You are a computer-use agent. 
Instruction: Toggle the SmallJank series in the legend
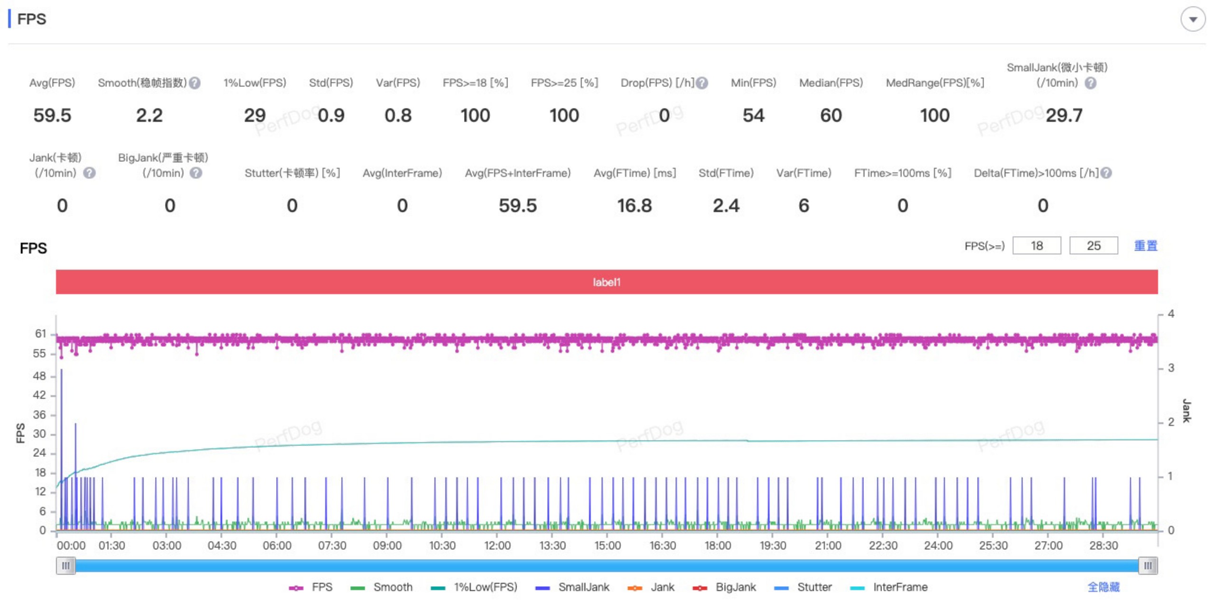(x=572, y=587)
